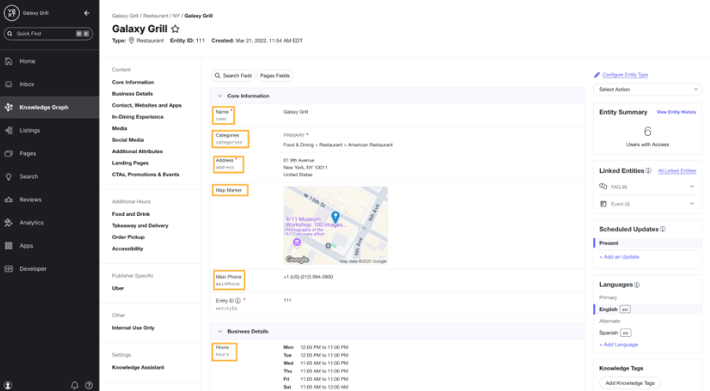This screenshot has width=710, height=391.
Task: Click the Search Field button
Action: 232,75
